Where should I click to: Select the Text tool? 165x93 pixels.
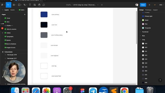pos(30,5)
